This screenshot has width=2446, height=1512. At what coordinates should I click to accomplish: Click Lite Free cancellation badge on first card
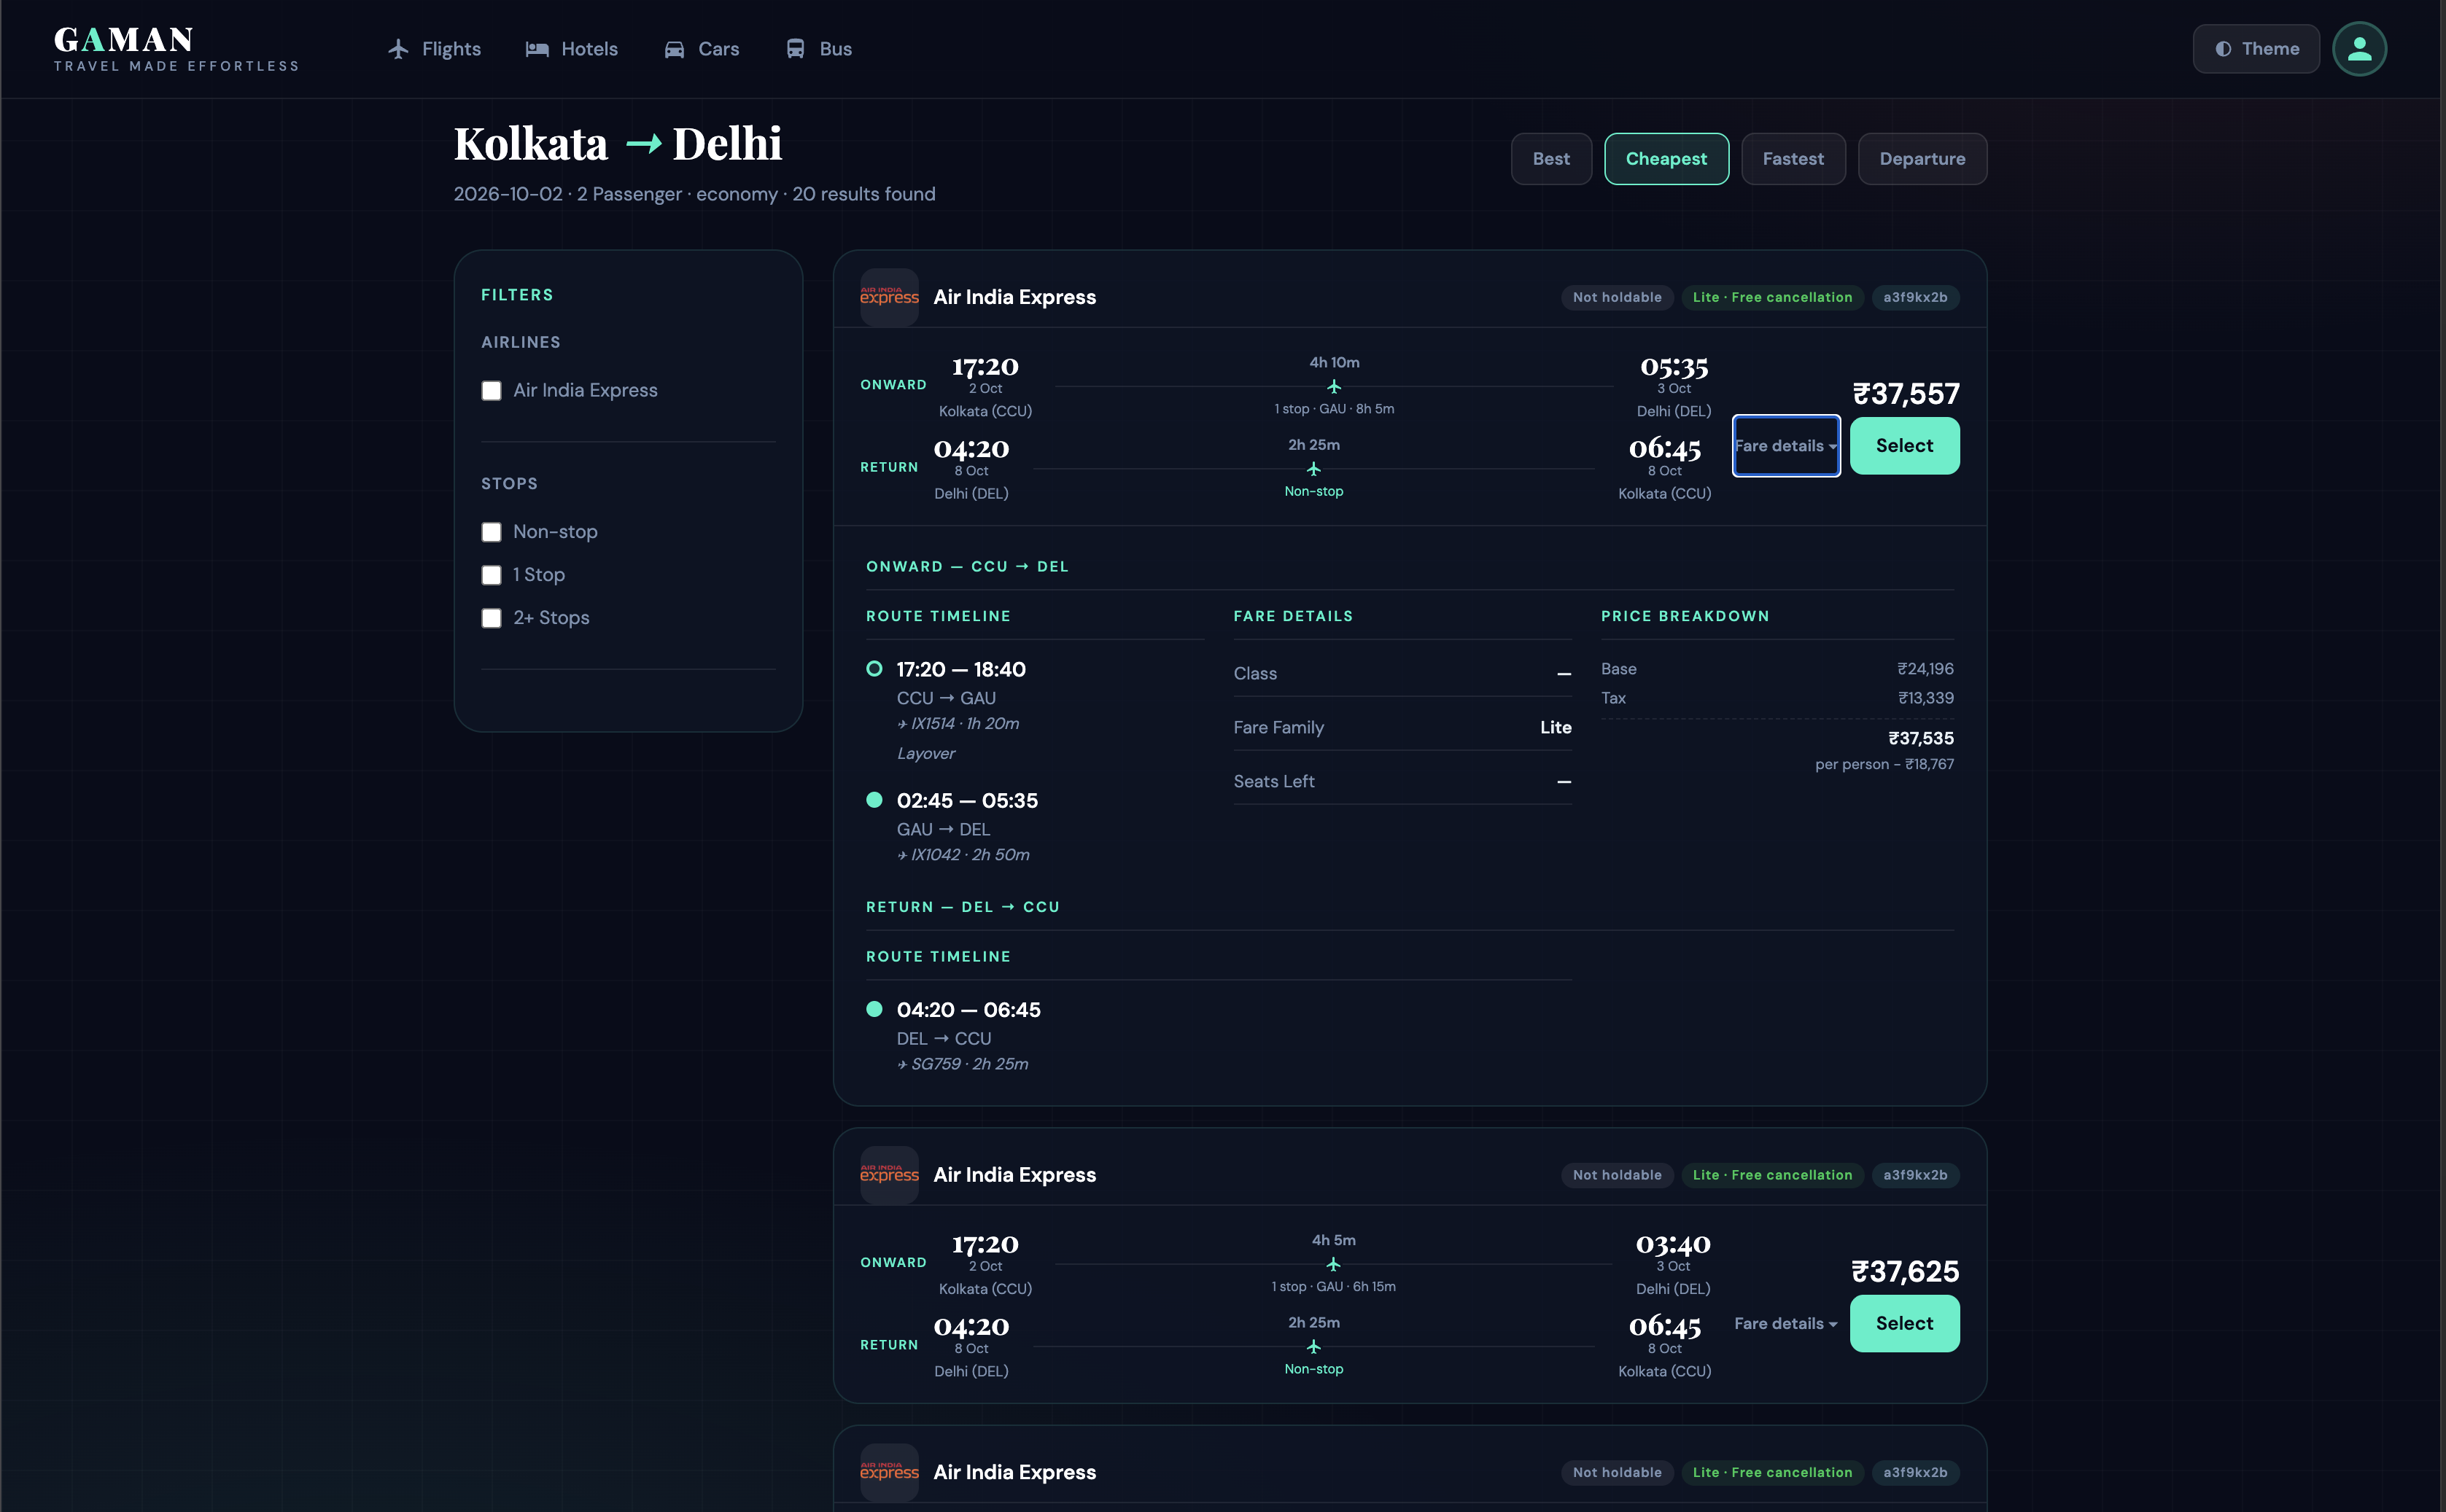1771,297
